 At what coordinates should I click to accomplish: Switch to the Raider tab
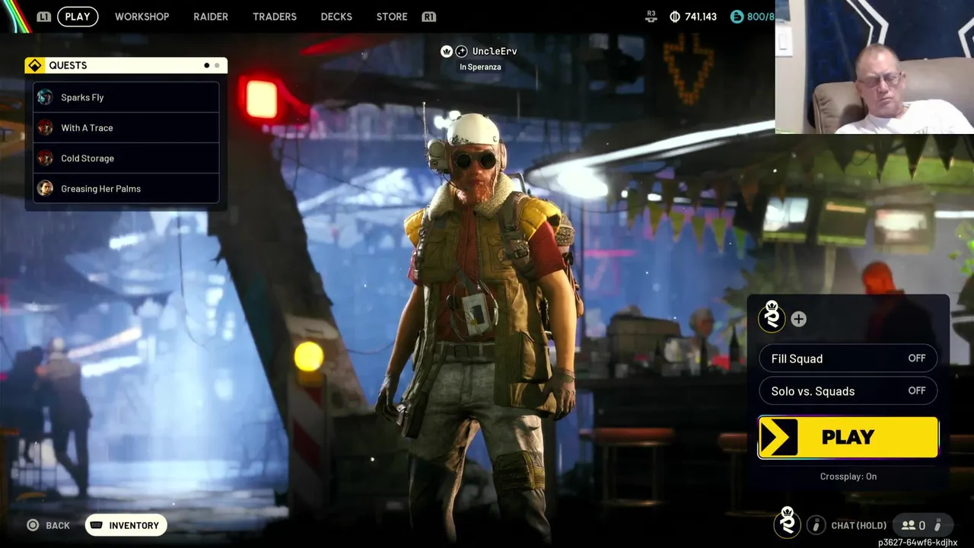tap(211, 16)
